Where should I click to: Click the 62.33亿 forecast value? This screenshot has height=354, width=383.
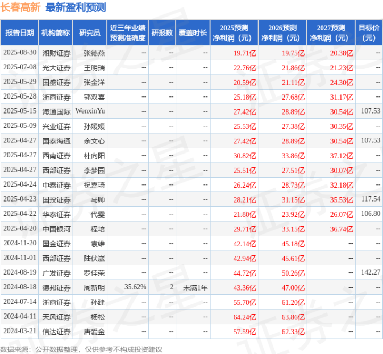(x=293, y=332)
